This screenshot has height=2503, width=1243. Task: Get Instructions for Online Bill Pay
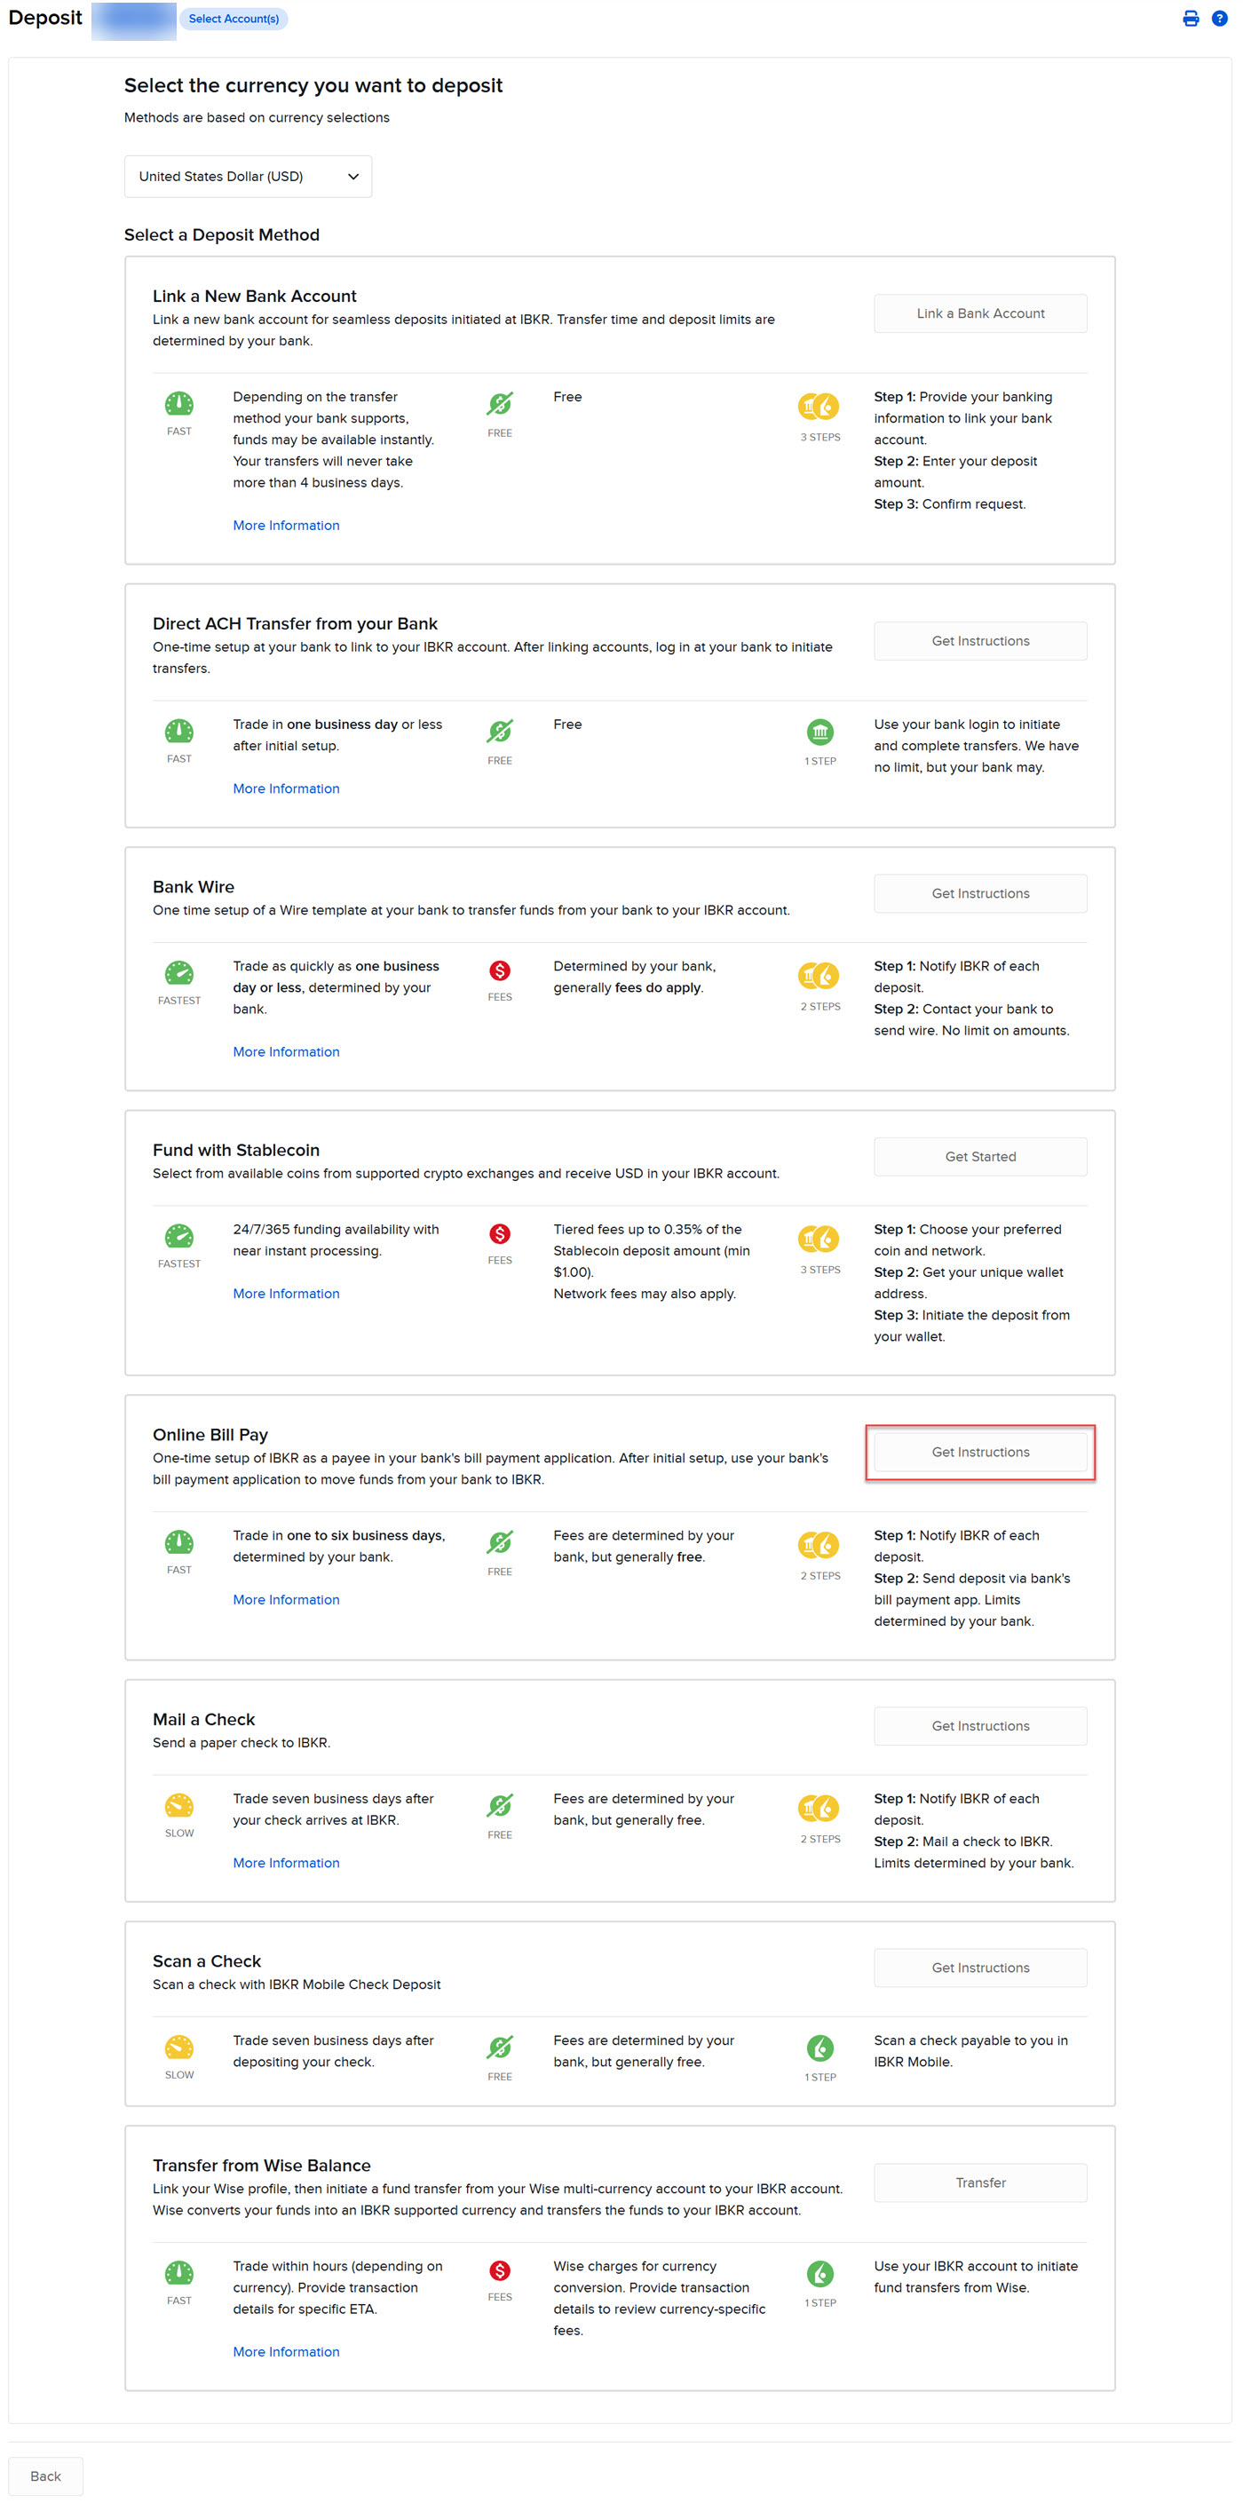[x=979, y=1453]
